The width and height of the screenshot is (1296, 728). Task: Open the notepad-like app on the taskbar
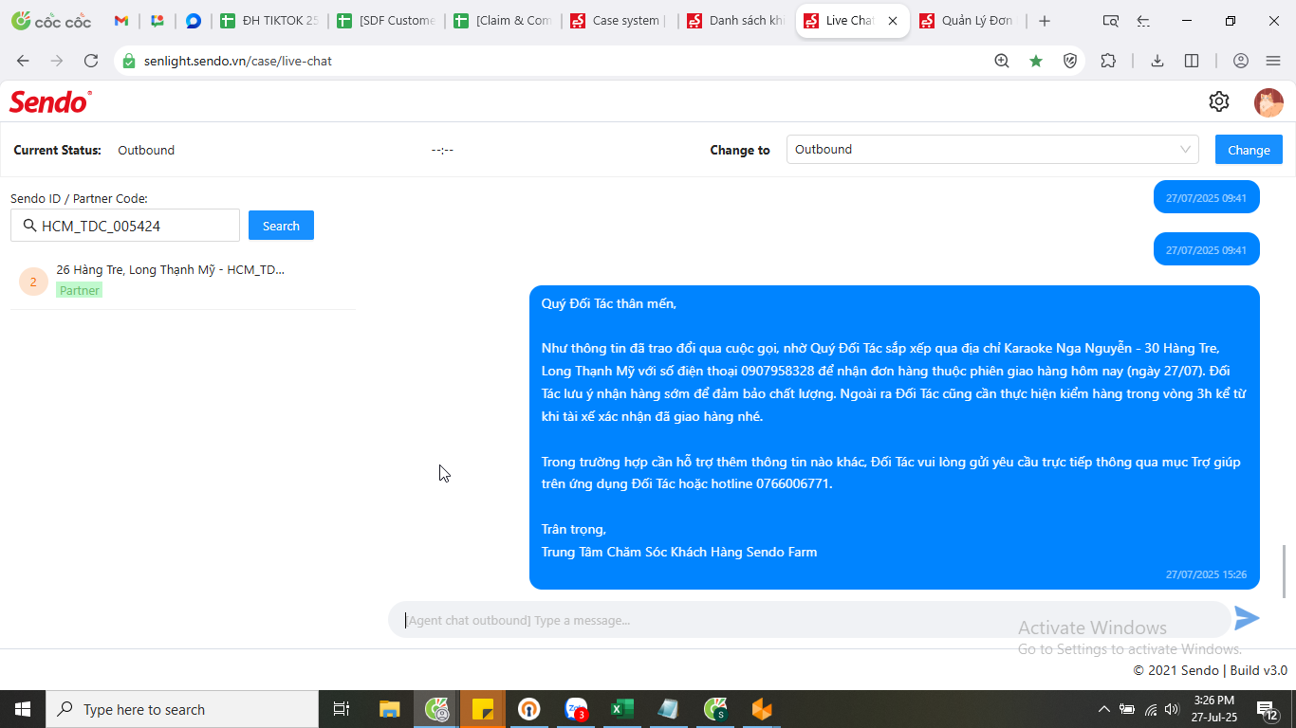coord(669,709)
